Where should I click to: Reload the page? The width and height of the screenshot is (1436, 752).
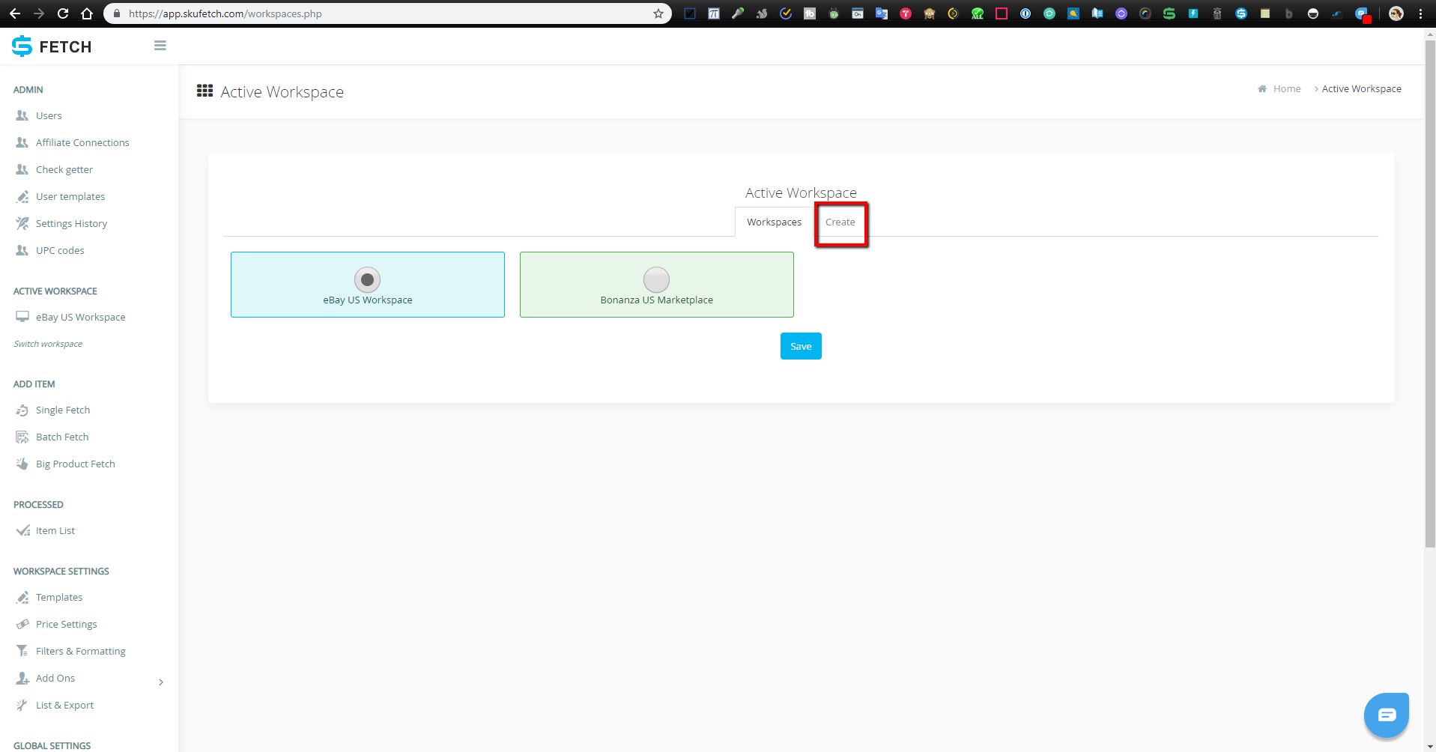point(63,13)
